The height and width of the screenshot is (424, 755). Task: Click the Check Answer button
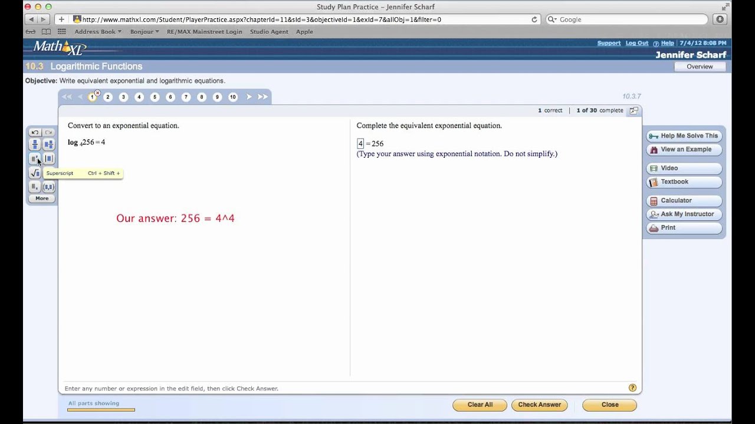coord(540,405)
